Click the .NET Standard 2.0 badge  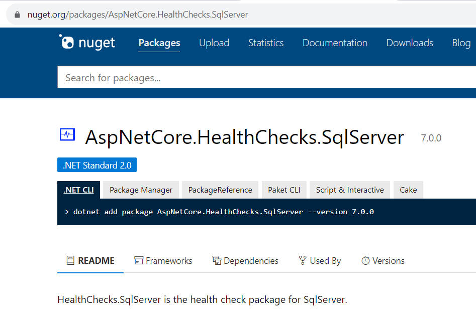point(97,165)
